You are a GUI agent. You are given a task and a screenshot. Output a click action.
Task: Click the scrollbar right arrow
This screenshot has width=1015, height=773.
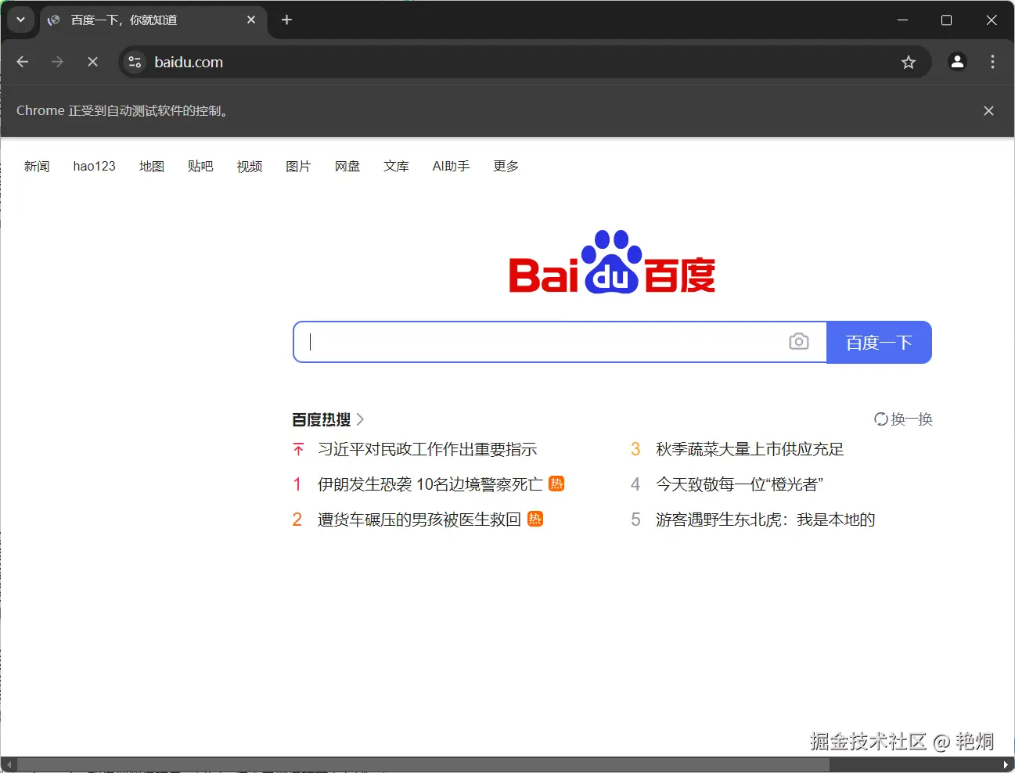(1006, 764)
